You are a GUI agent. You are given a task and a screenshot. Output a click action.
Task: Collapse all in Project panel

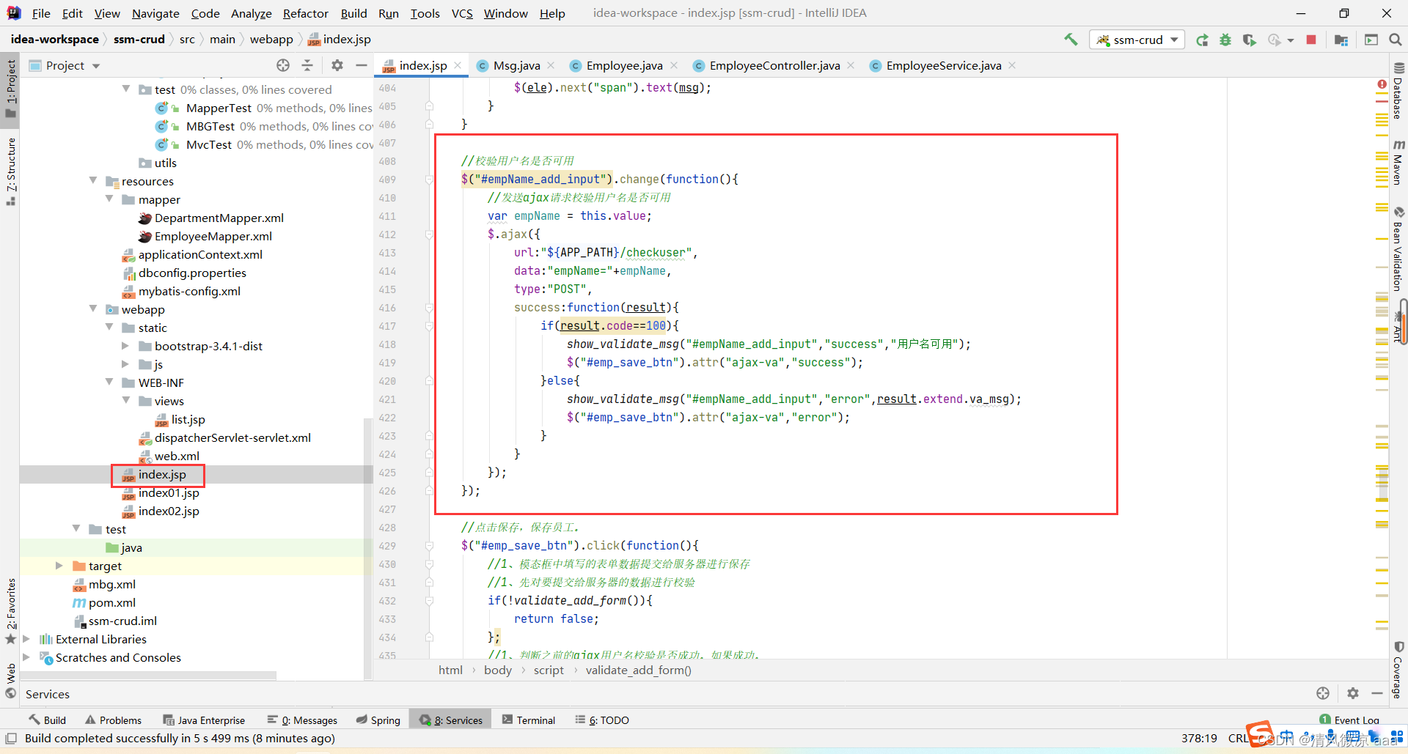click(x=307, y=65)
